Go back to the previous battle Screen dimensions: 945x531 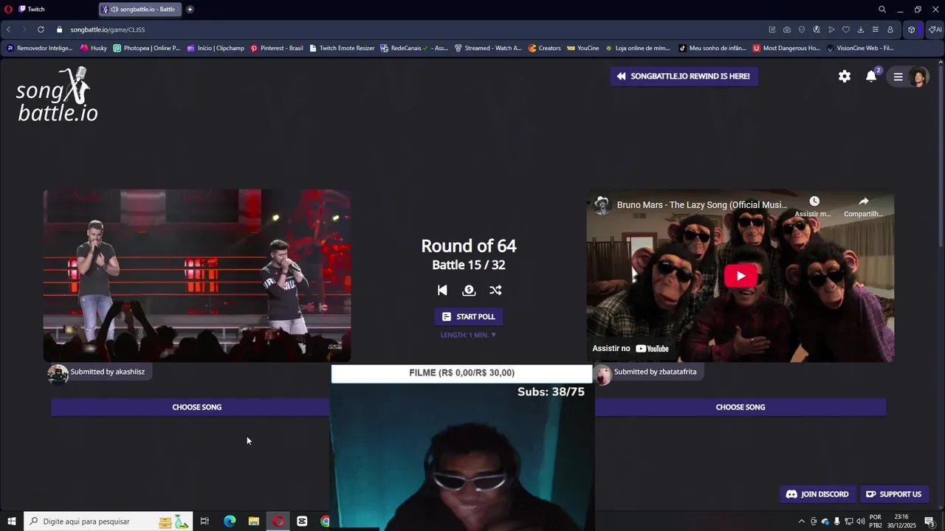click(442, 291)
